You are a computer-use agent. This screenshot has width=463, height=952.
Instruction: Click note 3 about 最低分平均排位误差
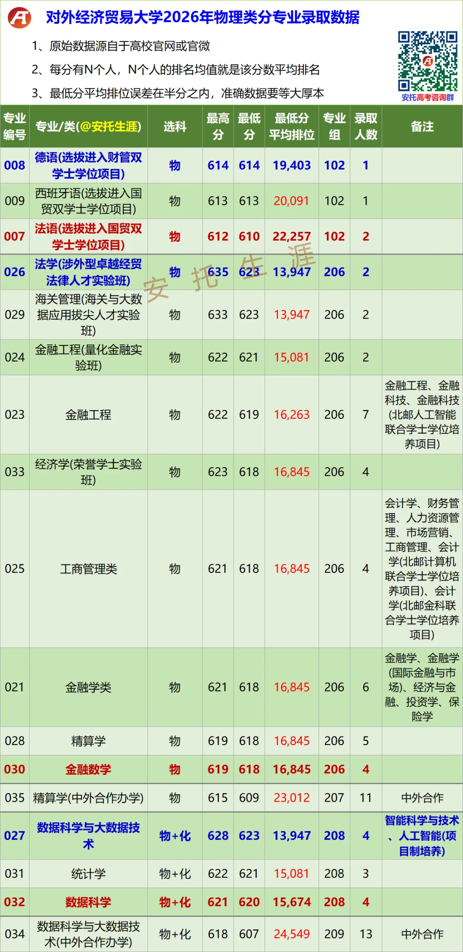(178, 93)
